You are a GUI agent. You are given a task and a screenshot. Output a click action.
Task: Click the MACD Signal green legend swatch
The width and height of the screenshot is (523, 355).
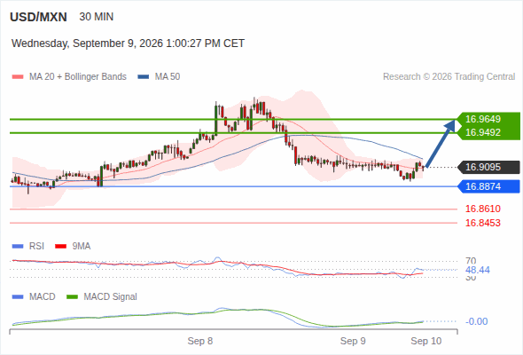[x=72, y=297]
